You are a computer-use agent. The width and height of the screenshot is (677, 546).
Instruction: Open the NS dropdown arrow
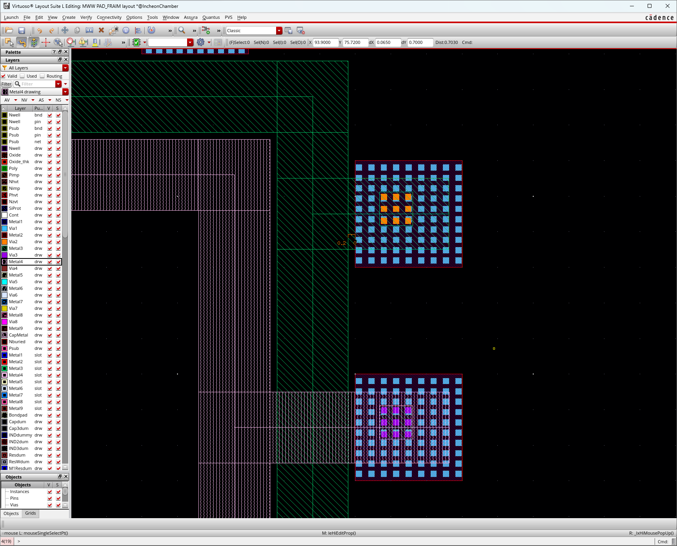67,100
